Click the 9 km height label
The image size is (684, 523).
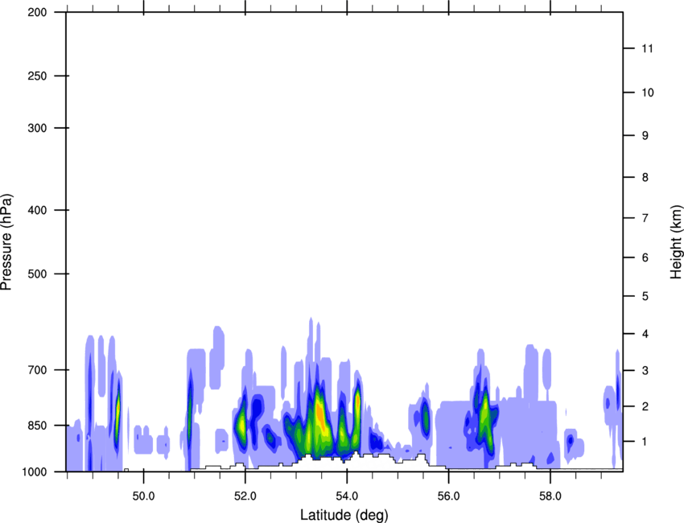tap(645, 136)
